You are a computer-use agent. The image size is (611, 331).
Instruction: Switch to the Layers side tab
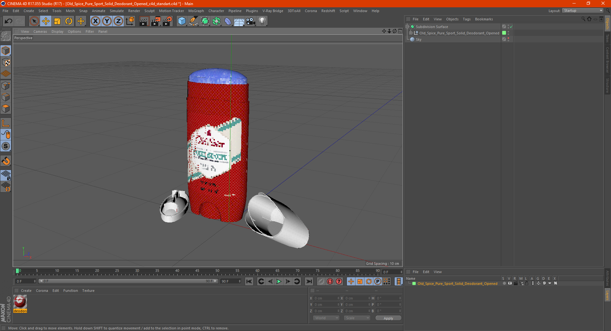[x=607, y=295]
